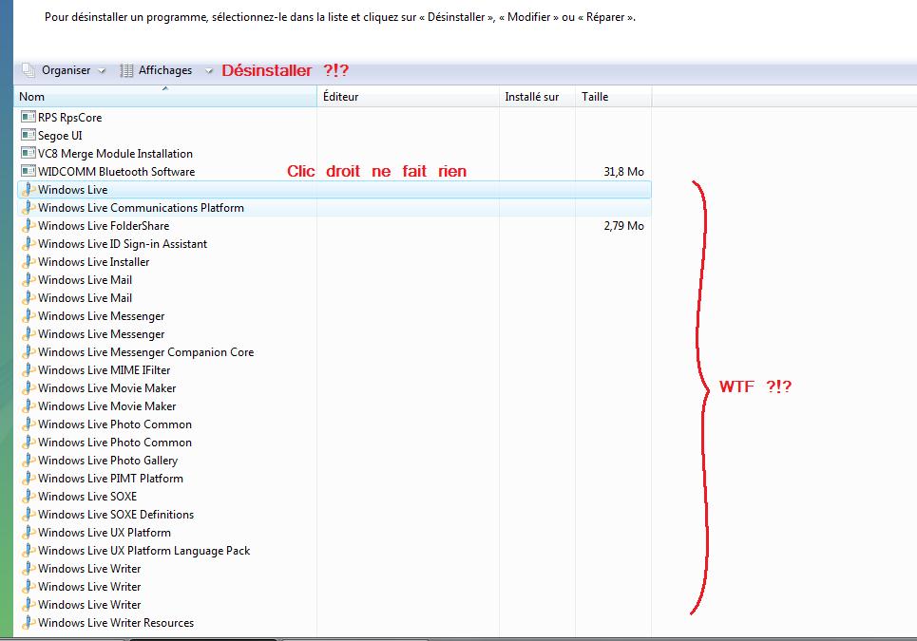Screen dimensions: 917x641
Task: Select Windows Live SOXE Definitions name
Action: pos(116,515)
